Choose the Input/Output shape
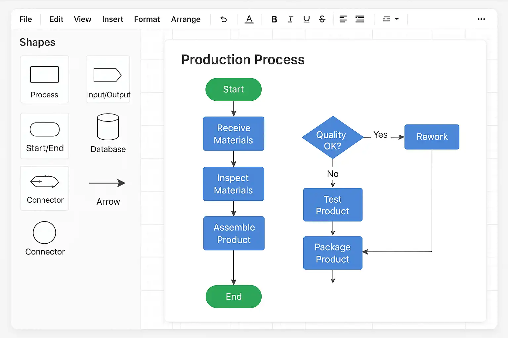Screen dimensions: 508x338 pyautogui.click(x=108, y=79)
